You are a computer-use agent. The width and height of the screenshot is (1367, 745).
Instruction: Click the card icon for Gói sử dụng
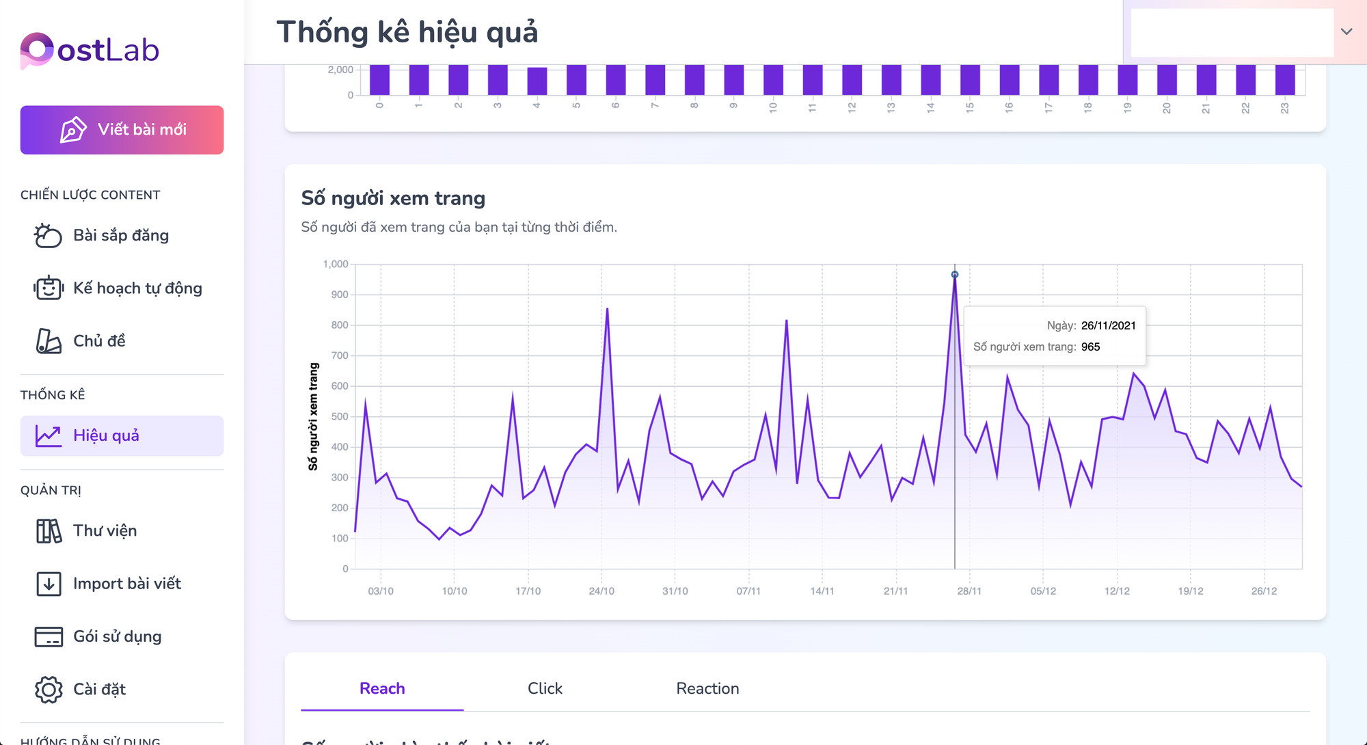tap(49, 636)
